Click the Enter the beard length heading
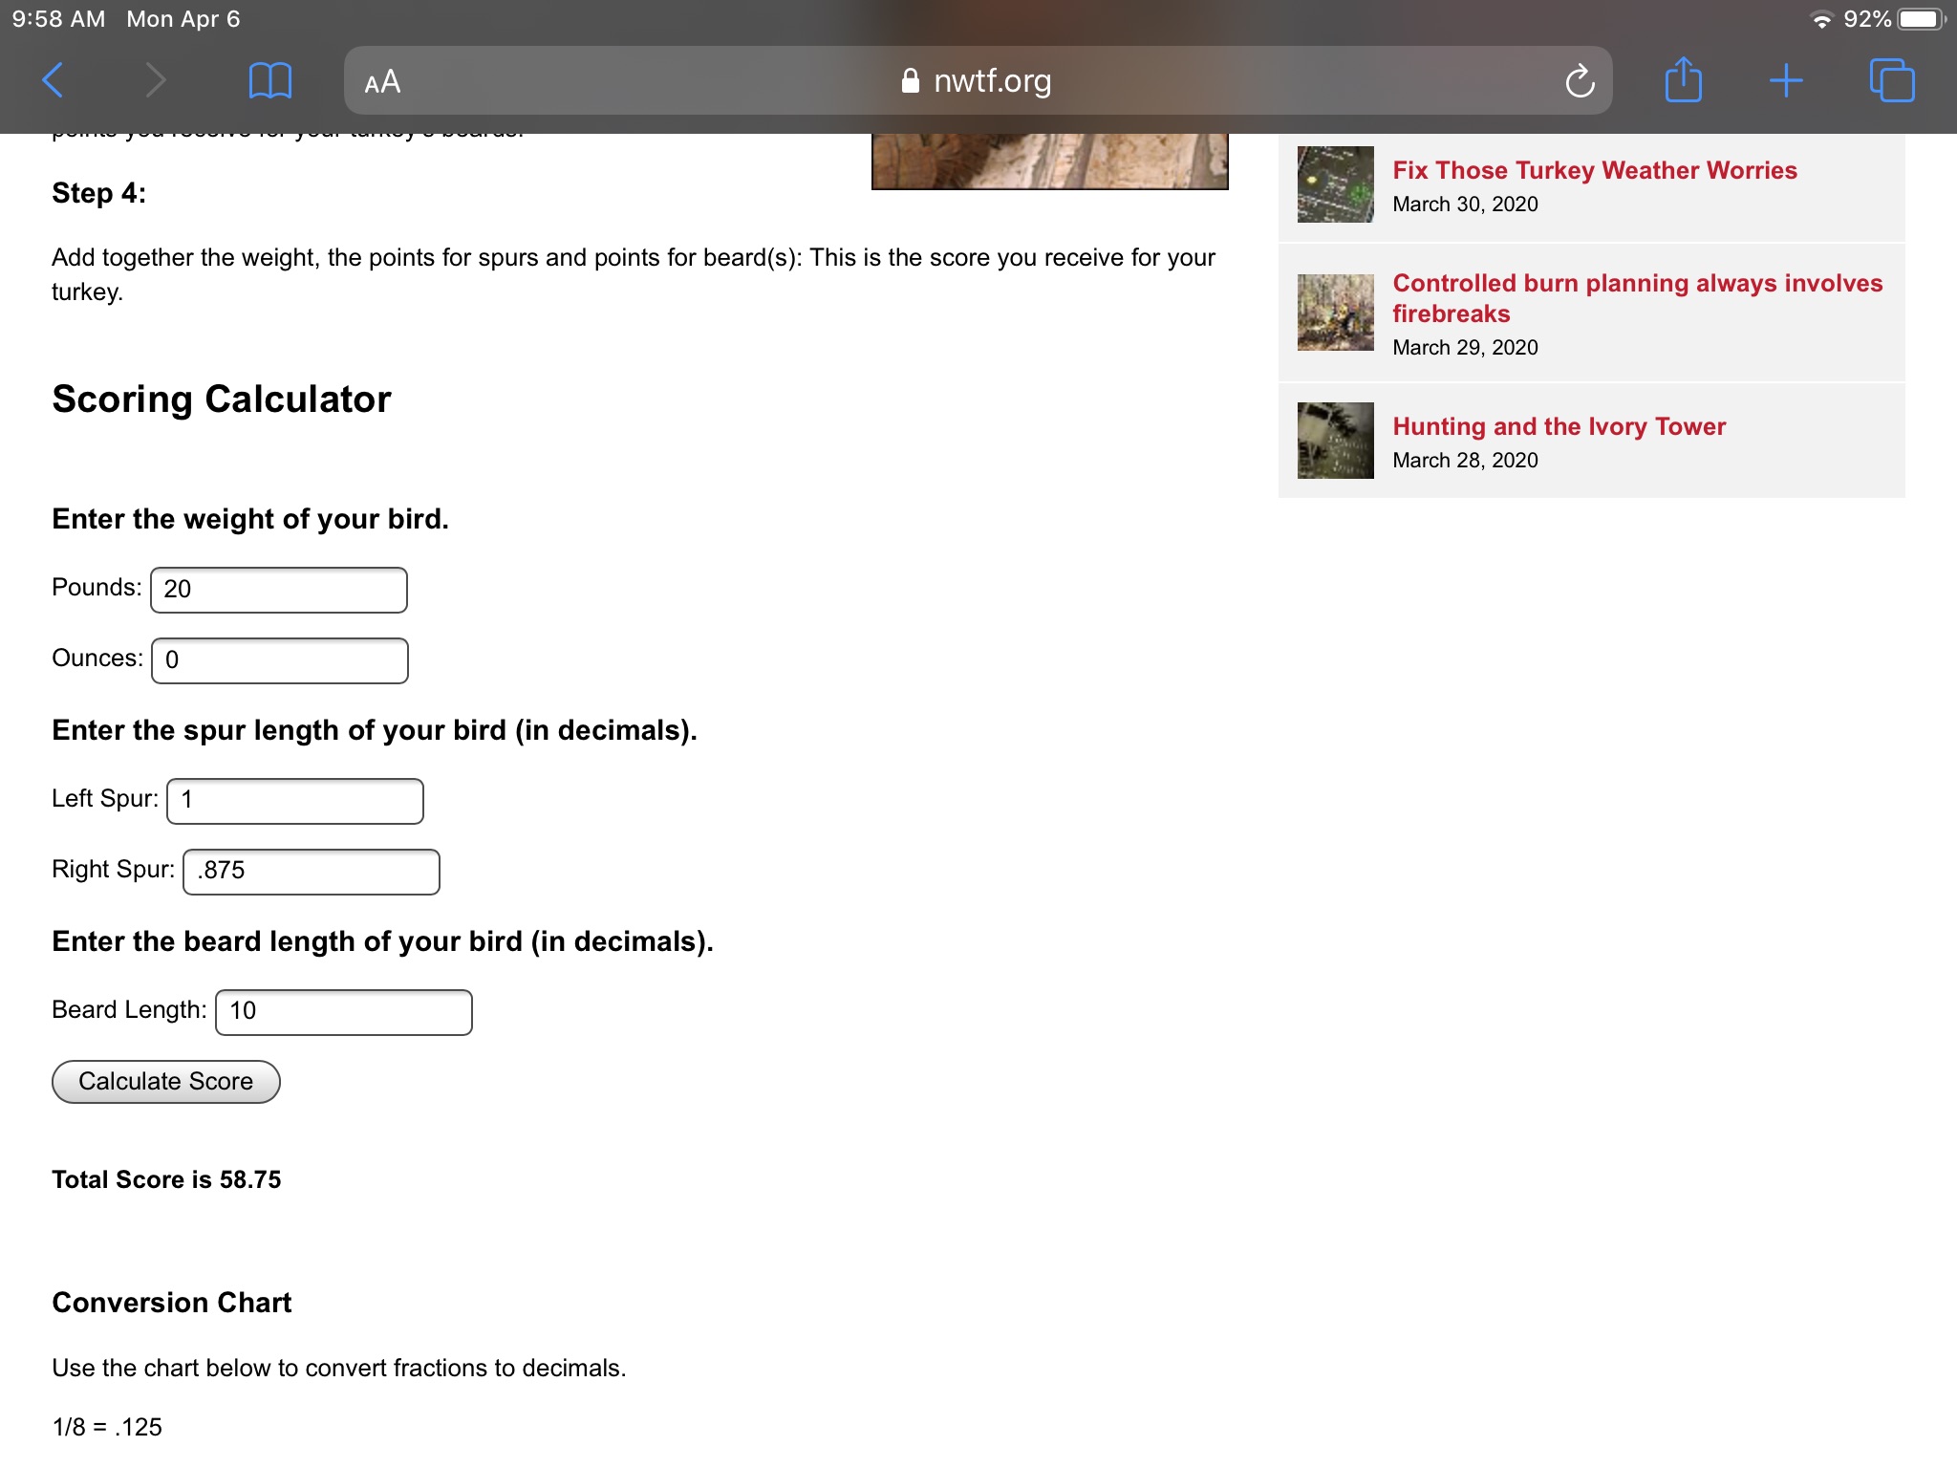The width and height of the screenshot is (1957, 1468). pyautogui.click(x=382, y=941)
